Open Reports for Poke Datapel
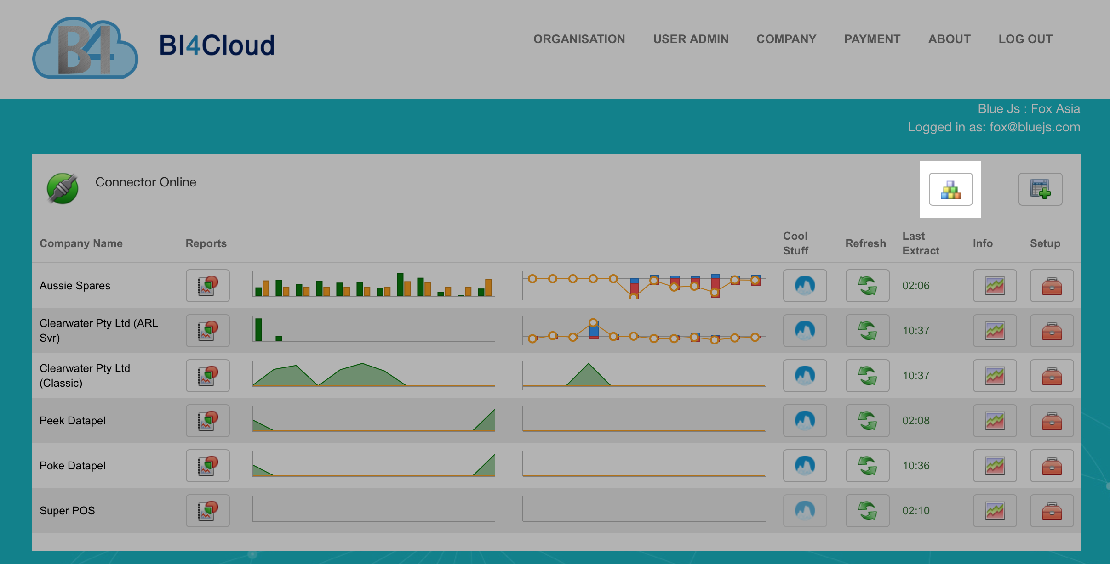Image resolution: width=1110 pixels, height=564 pixels. (207, 466)
